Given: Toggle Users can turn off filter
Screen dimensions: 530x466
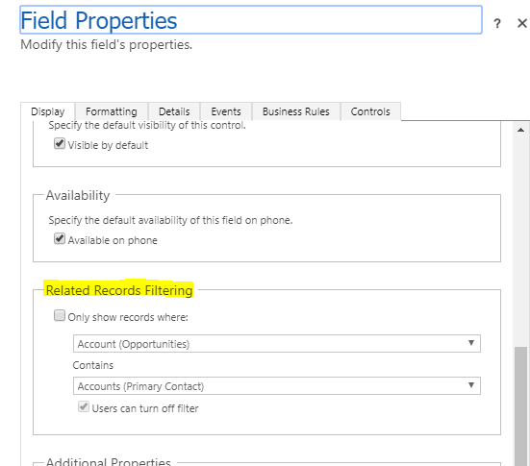Looking at the screenshot, I should pyautogui.click(x=84, y=406).
